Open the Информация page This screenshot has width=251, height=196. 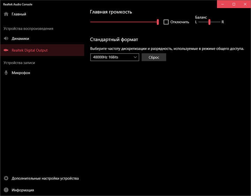click(x=42, y=190)
